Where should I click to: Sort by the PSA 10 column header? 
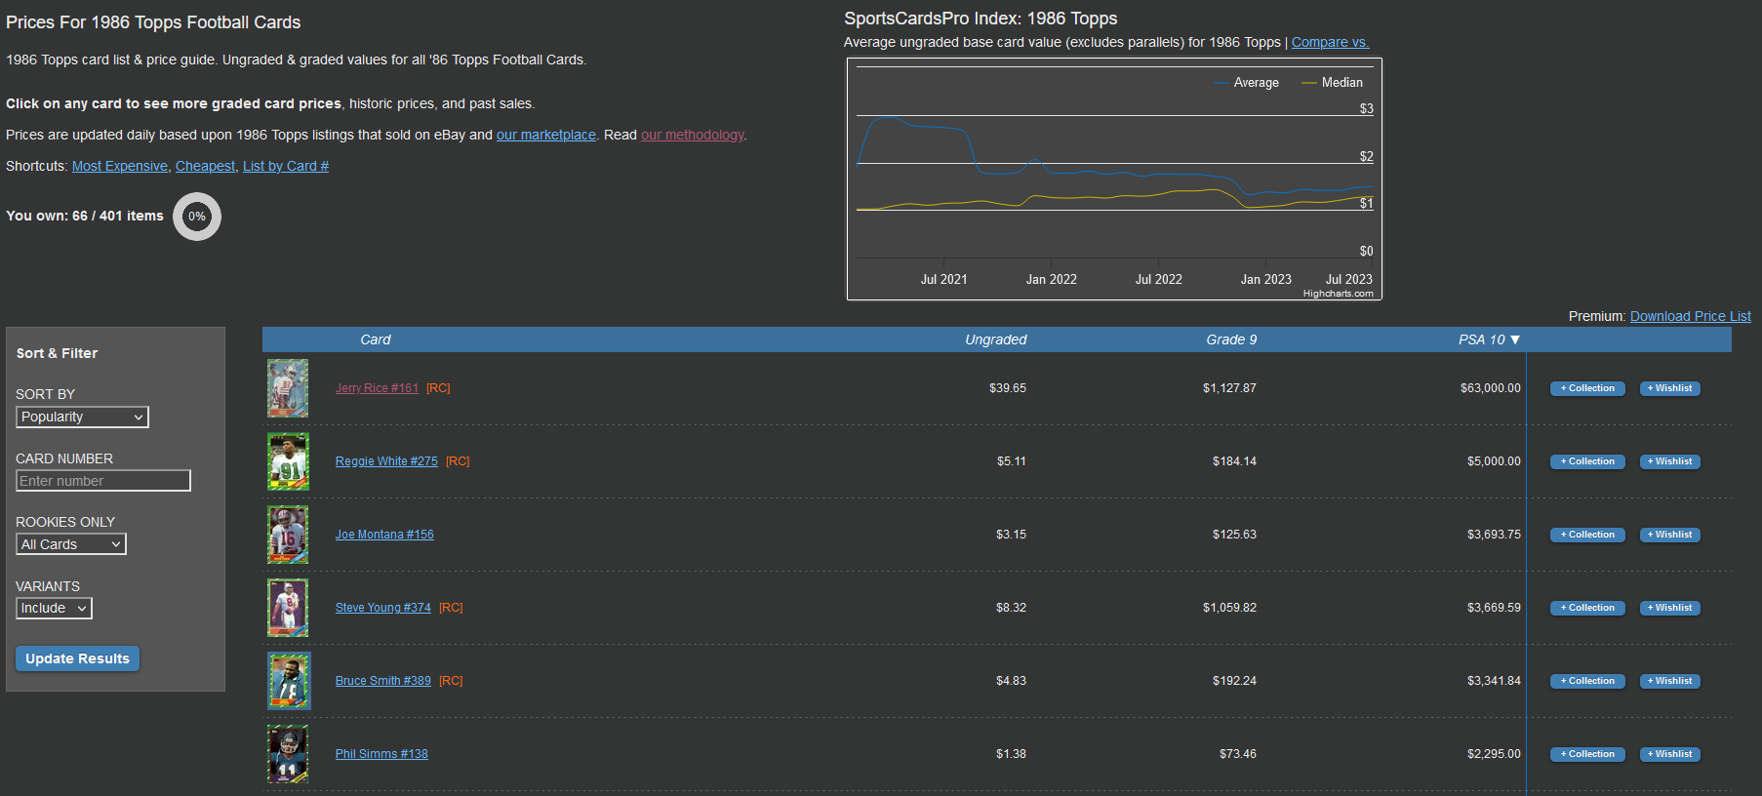point(1489,339)
